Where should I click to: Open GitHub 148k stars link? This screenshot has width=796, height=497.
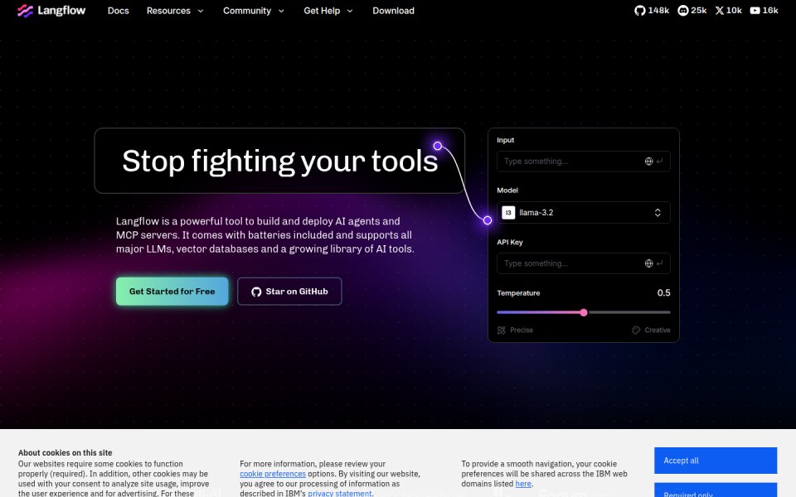[652, 10]
